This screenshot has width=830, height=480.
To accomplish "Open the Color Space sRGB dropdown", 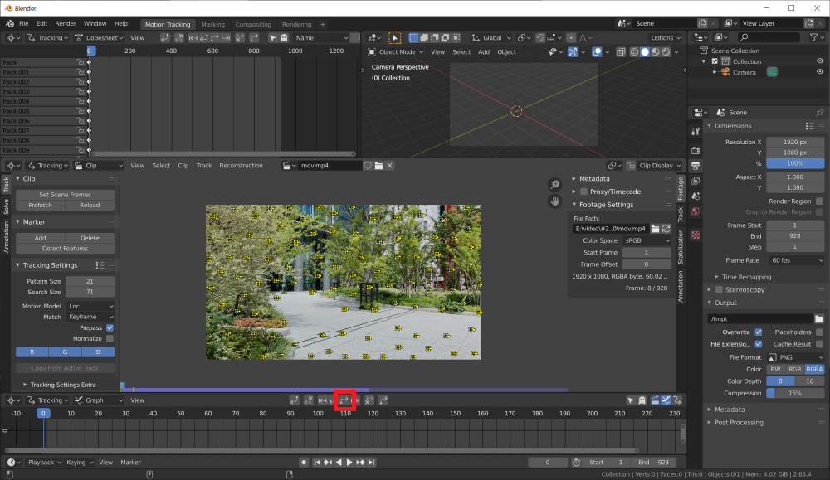I will point(647,240).
